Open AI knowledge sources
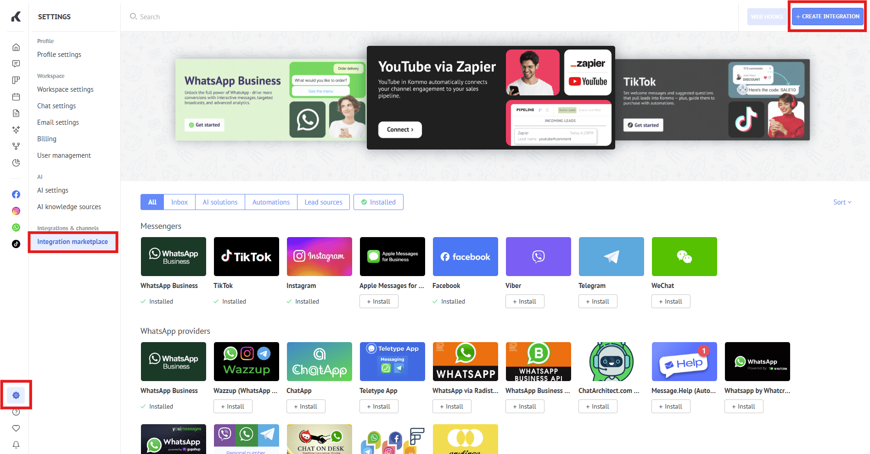Image resolution: width=870 pixels, height=454 pixels. tap(69, 207)
